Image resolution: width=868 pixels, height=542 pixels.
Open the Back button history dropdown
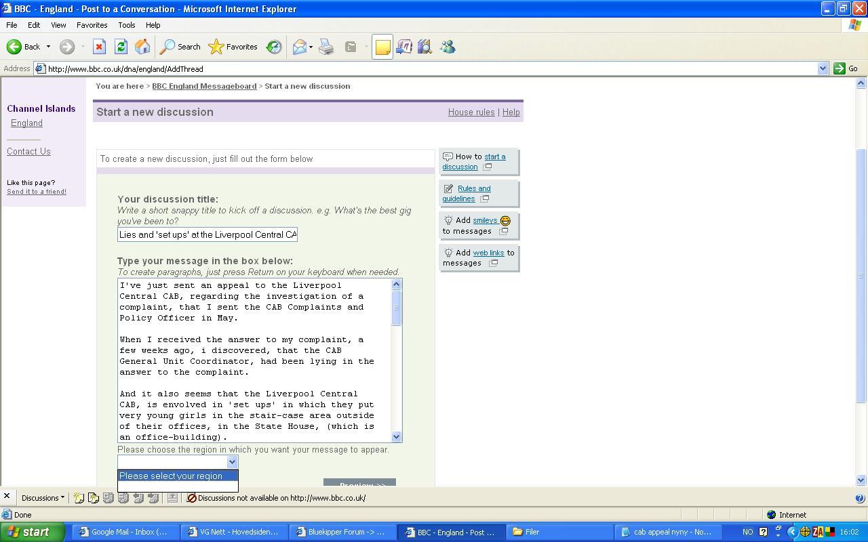pos(48,47)
